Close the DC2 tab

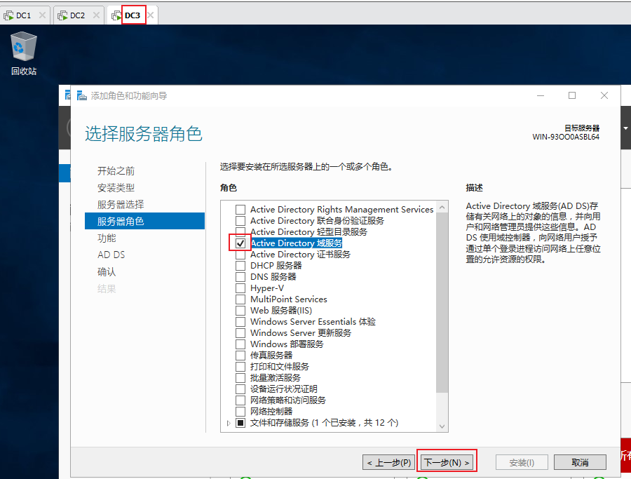pos(96,15)
